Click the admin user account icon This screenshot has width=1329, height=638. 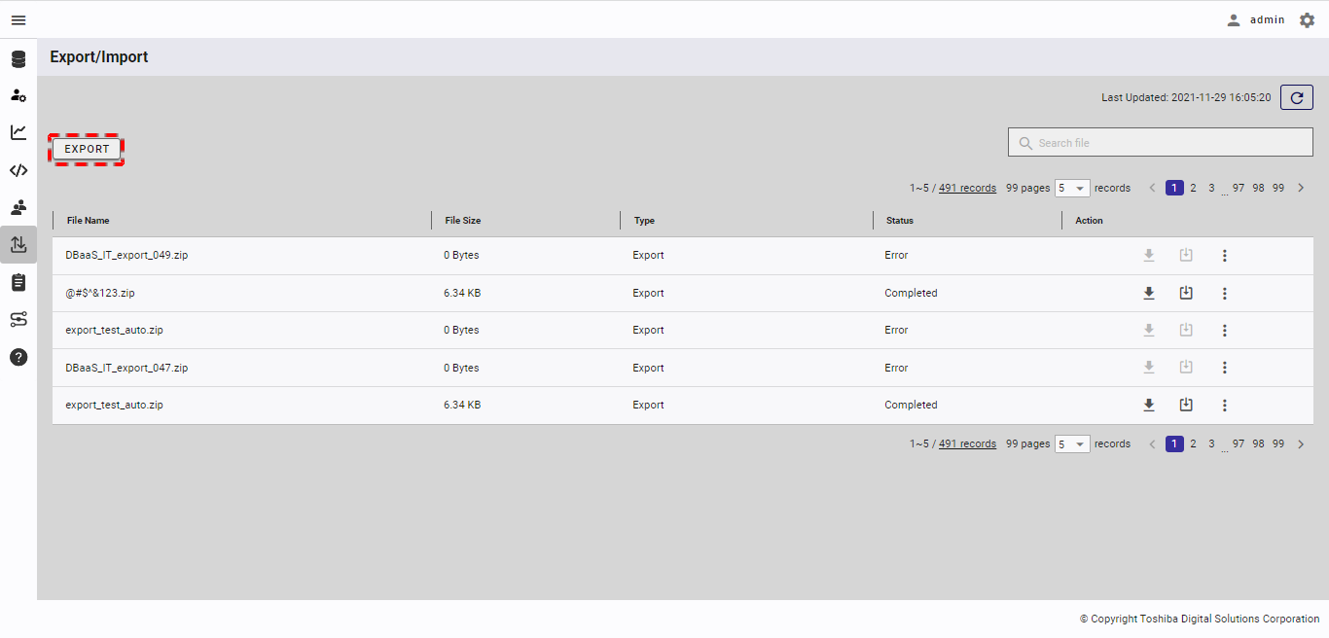click(1234, 19)
